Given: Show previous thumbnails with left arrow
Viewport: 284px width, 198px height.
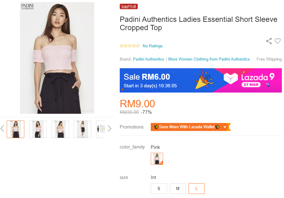Looking at the screenshot, I should [x=2, y=129].
